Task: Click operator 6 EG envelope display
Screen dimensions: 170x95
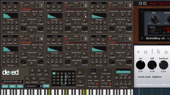Action: 99,49
